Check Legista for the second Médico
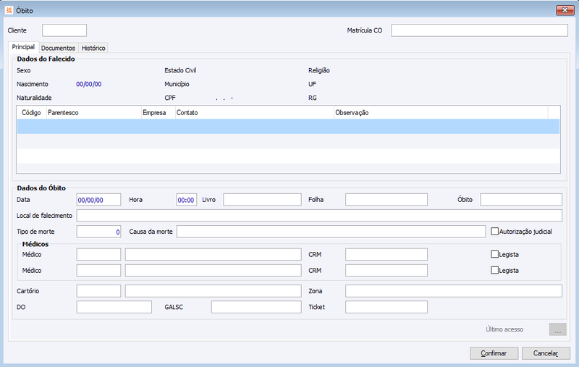The width and height of the screenshot is (579, 367). [494, 270]
